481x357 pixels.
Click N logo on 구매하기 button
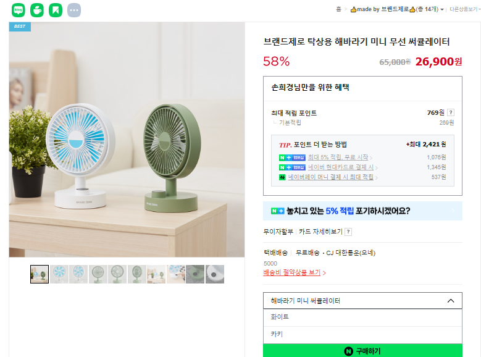point(348,351)
